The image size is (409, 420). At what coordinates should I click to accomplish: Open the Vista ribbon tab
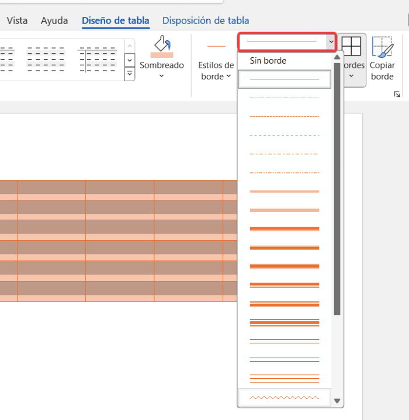[17, 20]
